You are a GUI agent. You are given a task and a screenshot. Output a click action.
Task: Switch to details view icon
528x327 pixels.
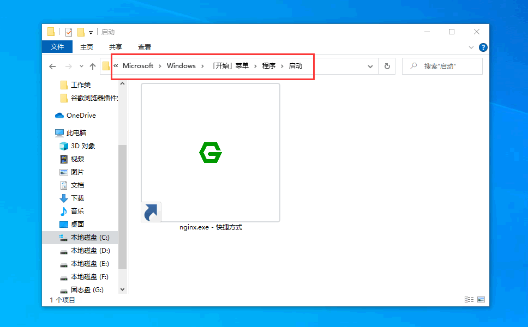[469, 299]
